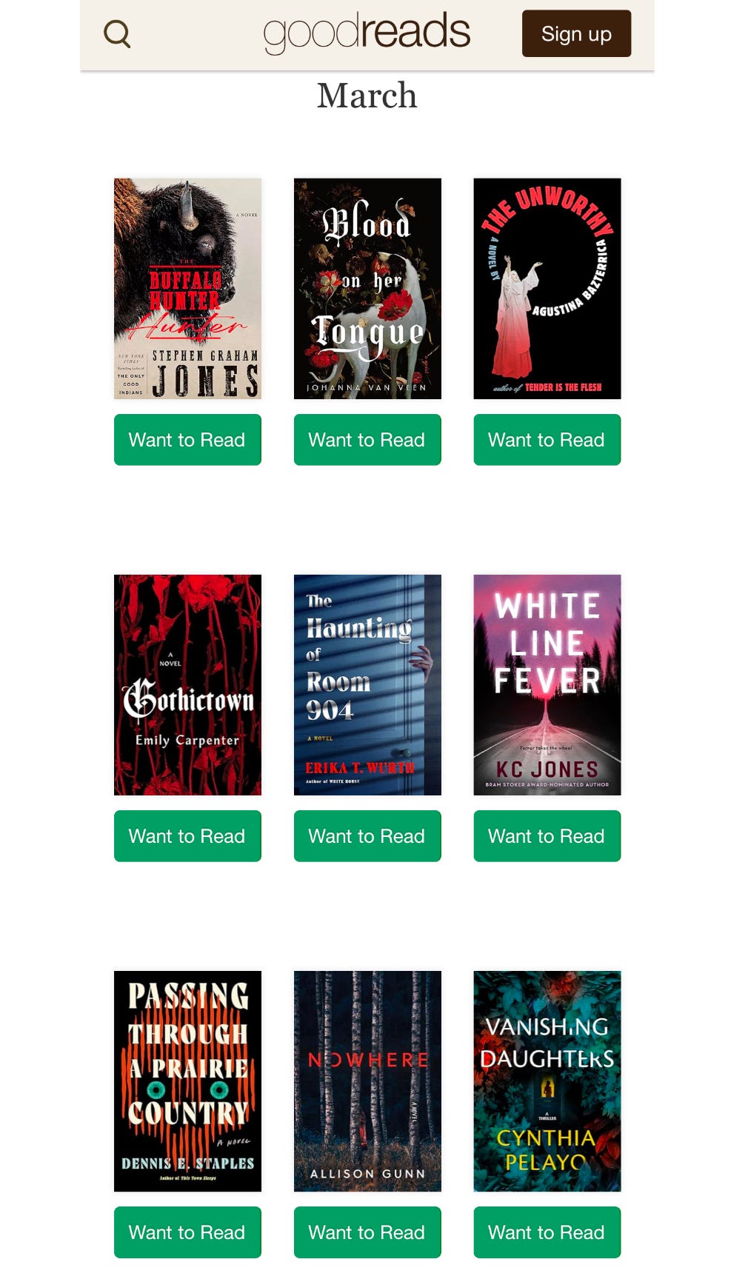748x1282 pixels.
Task: Add White Line Fever to Want to Read
Action: [x=547, y=836]
